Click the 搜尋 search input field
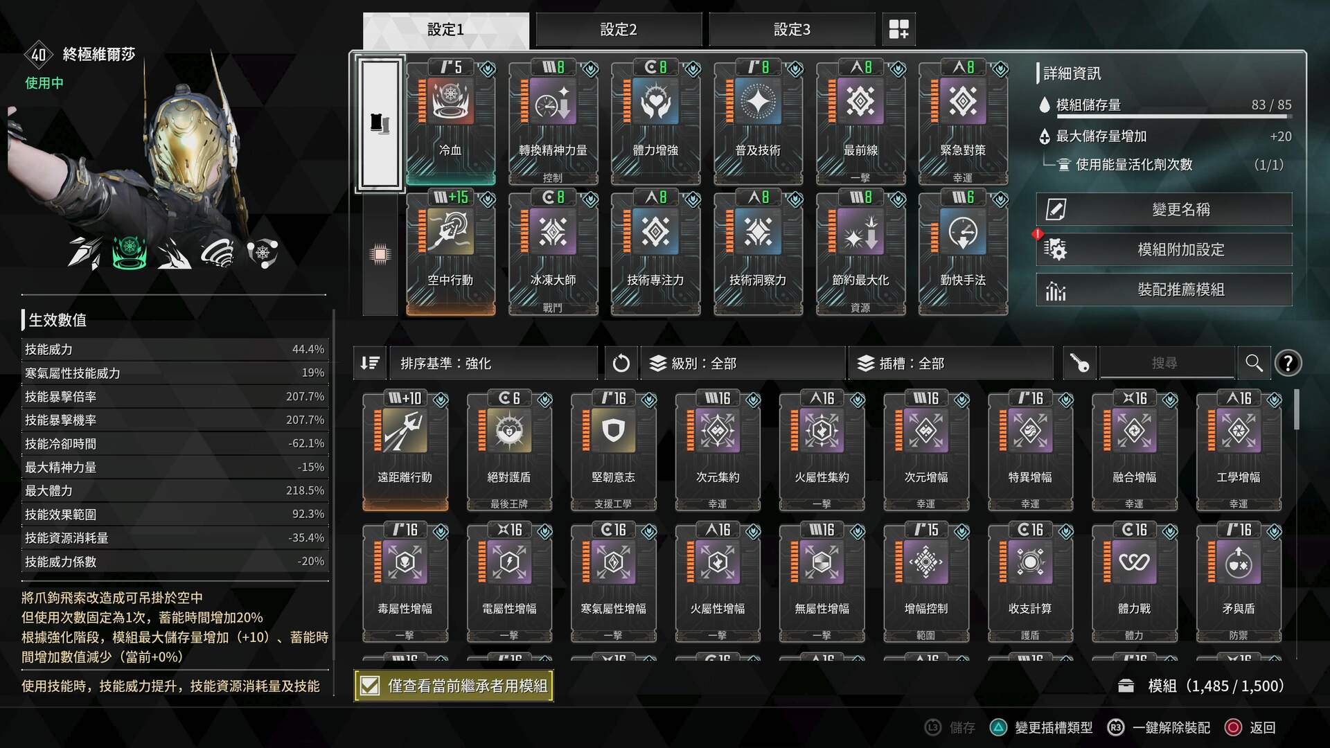Viewport: 1330px width, 748px height. 1167,363
